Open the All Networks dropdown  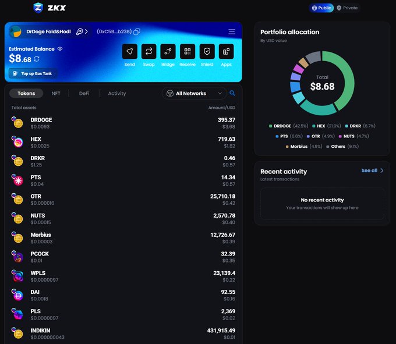coord(194,93)
